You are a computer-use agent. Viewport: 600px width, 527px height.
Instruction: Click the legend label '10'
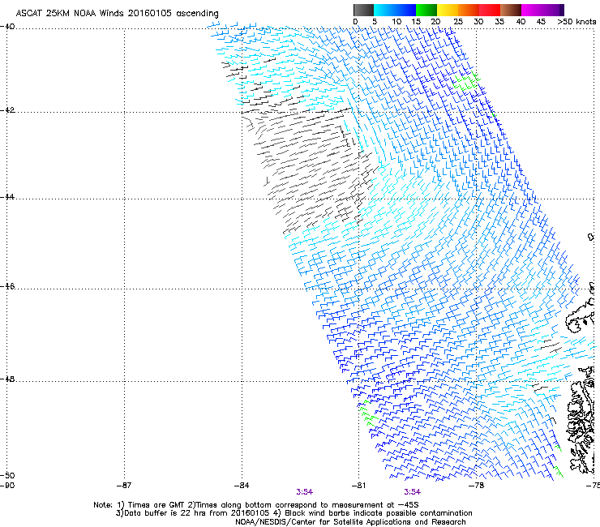[396, 22]
